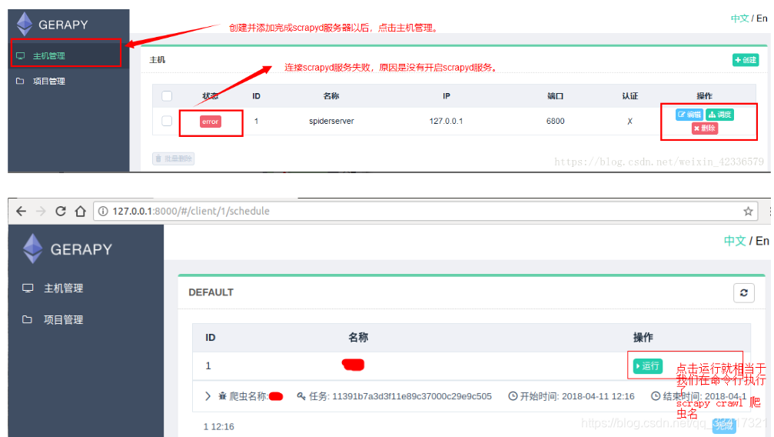Viewport: 774px width, 437px height.
Task: Click the folder icon beside bottom 项目管理
Action: pyautogui.click(x=27, y=320)
